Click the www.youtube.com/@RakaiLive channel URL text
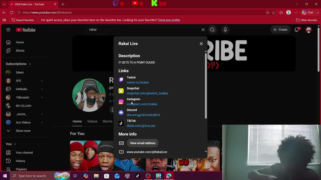The image size is (321, 180). point(147,152)
